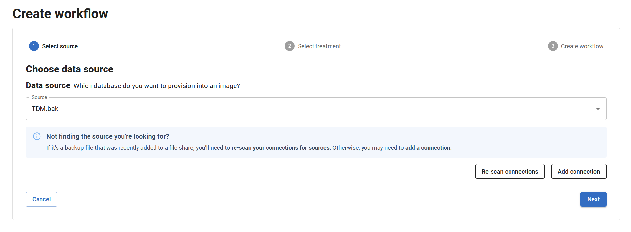Click the small 'Source' field label
The width and height of the screenshot is (631, 232).
[39, 97]
